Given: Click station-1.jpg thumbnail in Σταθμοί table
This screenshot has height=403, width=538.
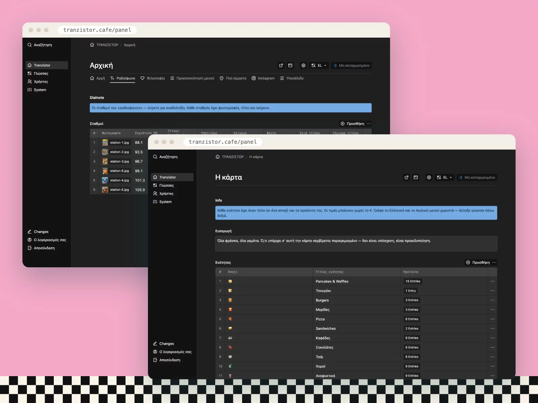Looking at the screenshot, I should click(x=105, y=142).
